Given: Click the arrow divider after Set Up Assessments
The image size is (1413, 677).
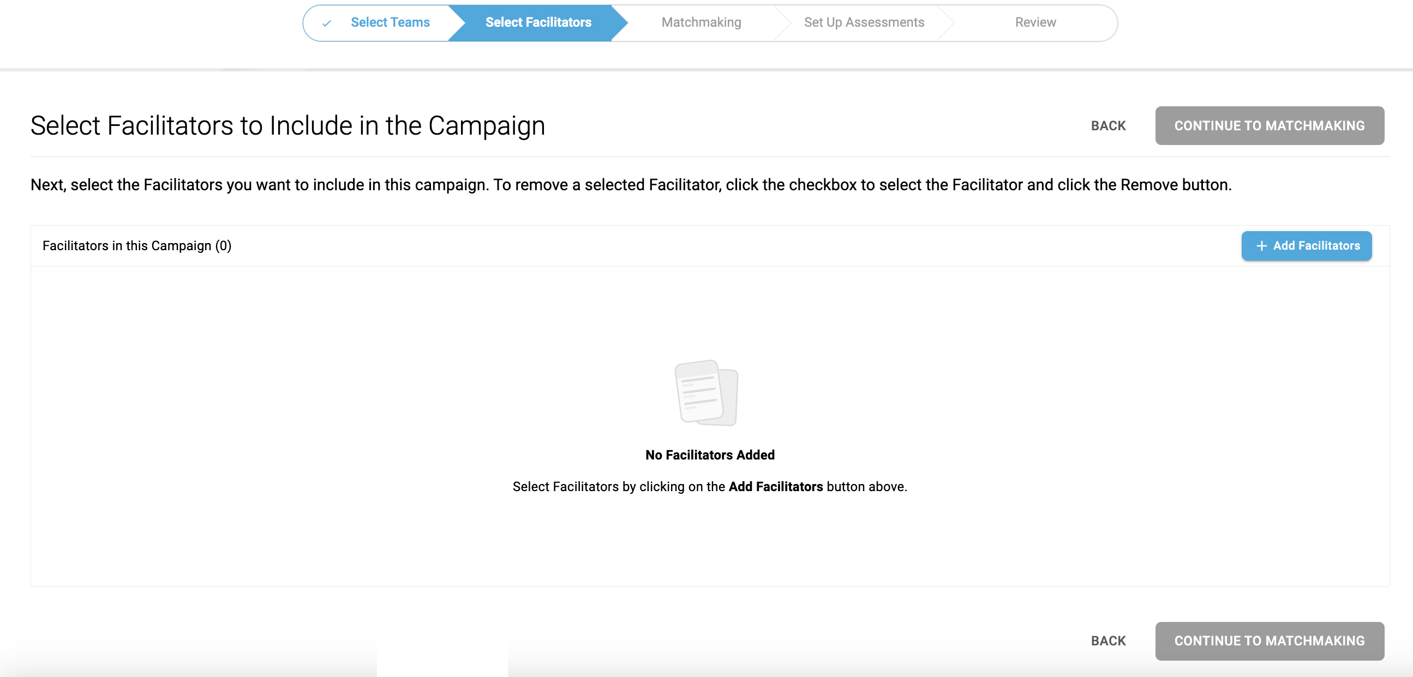Looking at the screenshot, I should (945, 23).
